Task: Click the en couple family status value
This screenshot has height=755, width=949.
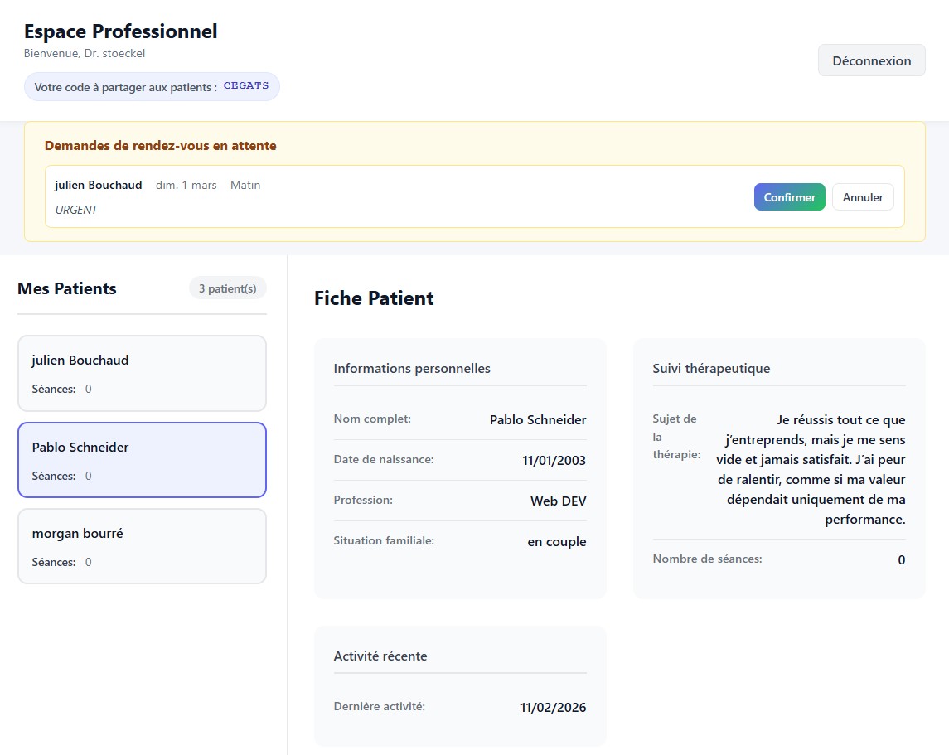Action: tap(556, 542)
